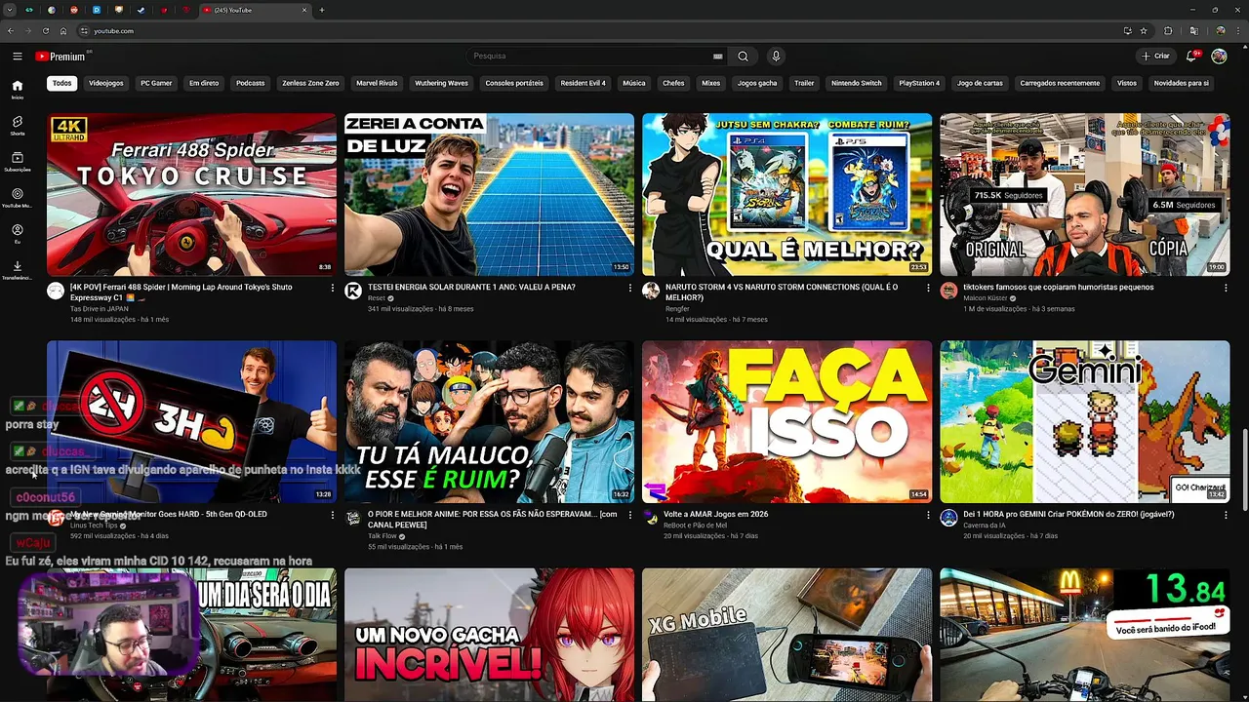Open the Rengfer channel avatar
The image size is (1249, 702).
coord(651,291)
